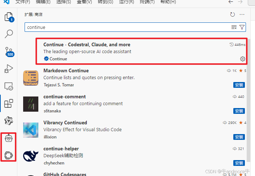This screenshot has height=176, width=255.
Task: Open the 编辑(E) menu
Action: [43, 2]
